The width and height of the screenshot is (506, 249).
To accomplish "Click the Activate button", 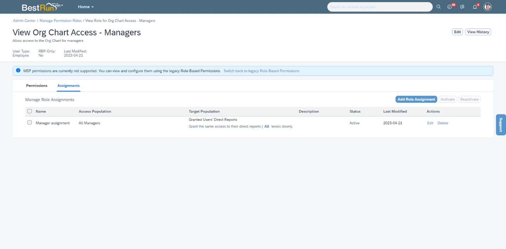I will pyautogui.click(x=448, y=99).
